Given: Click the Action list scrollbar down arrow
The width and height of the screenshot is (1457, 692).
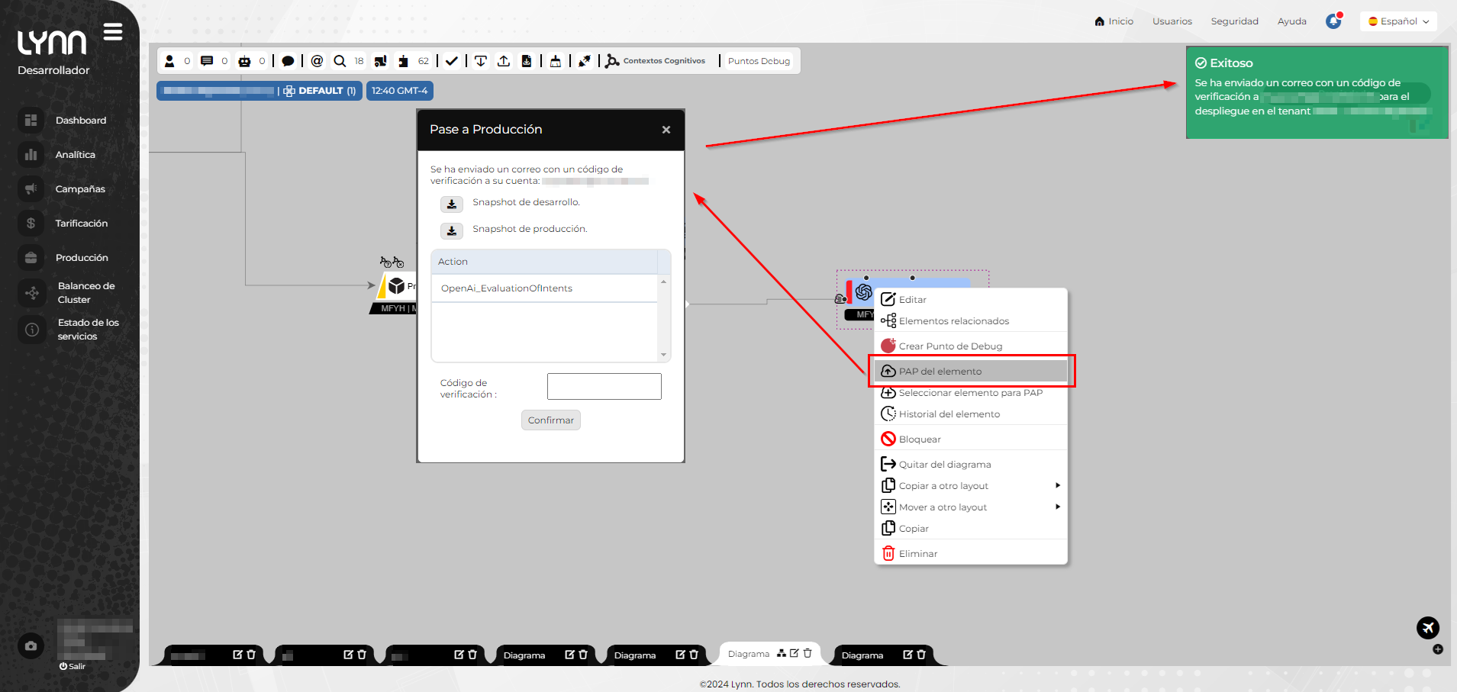Looking at the screenshot, I should click(x=663, y=355).
